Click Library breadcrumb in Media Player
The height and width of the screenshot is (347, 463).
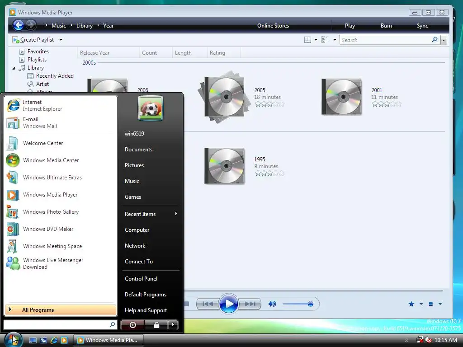(85, 26)
